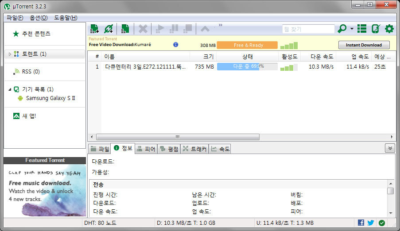Select 추천 콘텐츠 in sidebar
The height and width of the screenshot is (231, 400).
36,34
